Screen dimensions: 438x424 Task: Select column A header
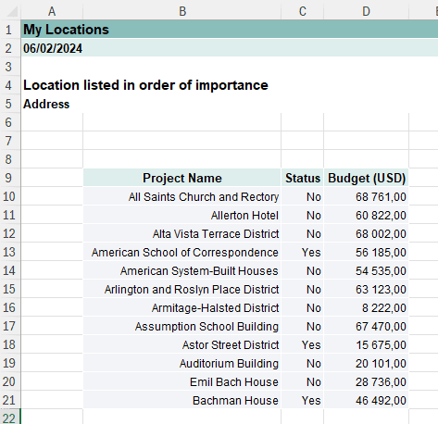click(x=52, y=11)
